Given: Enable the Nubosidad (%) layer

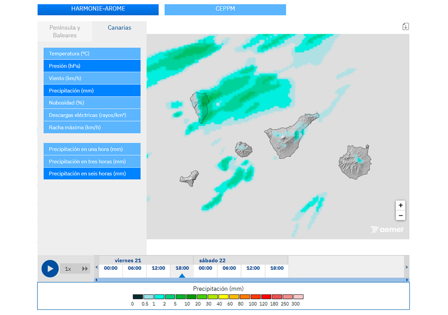Looking at the screenshot, I should (92, 103).
